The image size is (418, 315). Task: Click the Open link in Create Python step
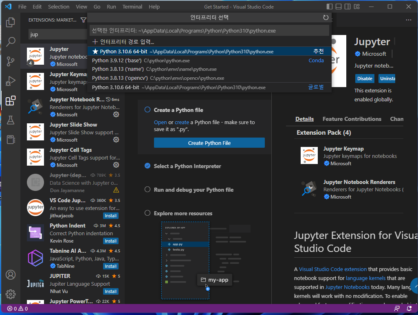[160, 122]
